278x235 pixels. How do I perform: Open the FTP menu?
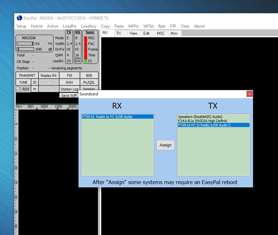(x=173, y=26)
